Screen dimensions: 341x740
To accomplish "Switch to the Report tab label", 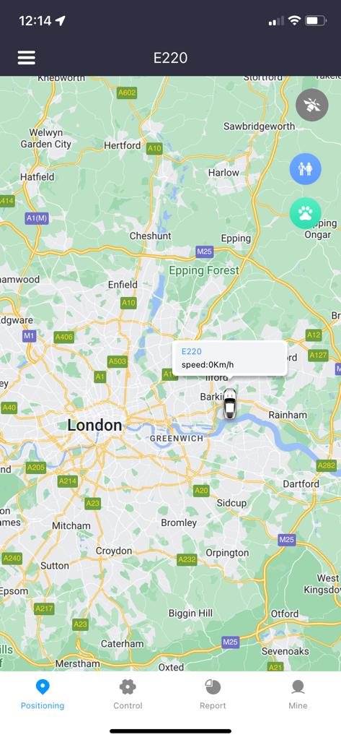I will click(x=213, y=705).
